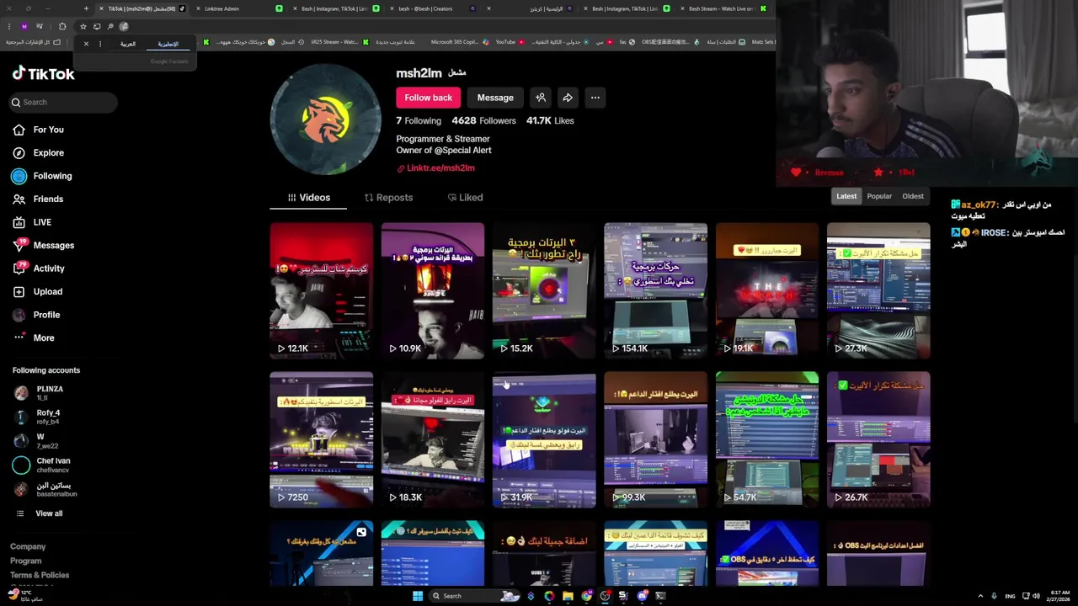Switch to the Reposts tab
The width and height of the screenshot is (1078, 606).
[388, 198]
